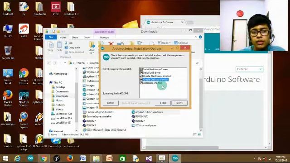
Task: Select Firefox Setup Stub 49.0.1 file
Action: pos(98,112)
